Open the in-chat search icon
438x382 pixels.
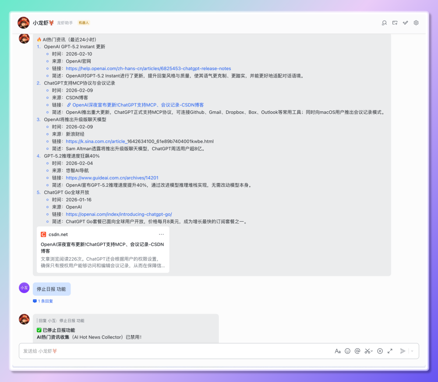click(x=384, y=22)
